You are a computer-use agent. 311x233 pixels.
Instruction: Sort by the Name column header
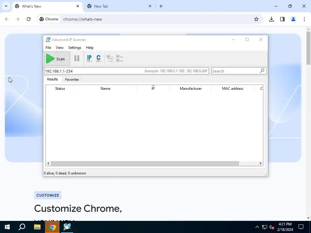click(x=105, y=89)
